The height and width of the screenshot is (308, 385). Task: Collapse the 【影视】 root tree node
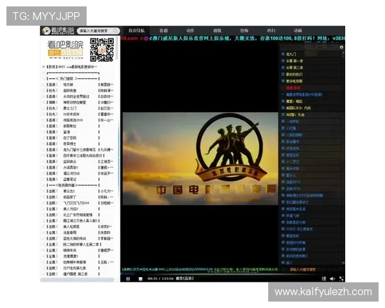(44, 67)
